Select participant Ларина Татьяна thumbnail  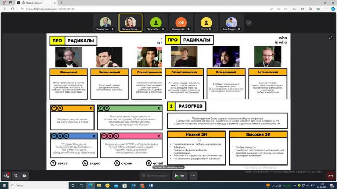point(130,23)
